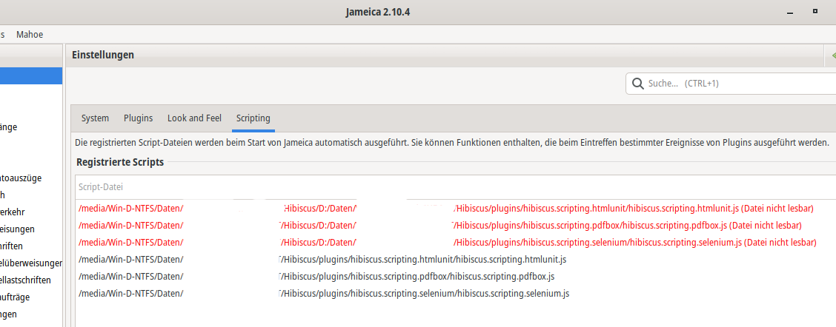The height and width of the screenshot is (327, 836).
Task: Select black hibiscus.scripting.selenium.js script row
Action: 455,294
